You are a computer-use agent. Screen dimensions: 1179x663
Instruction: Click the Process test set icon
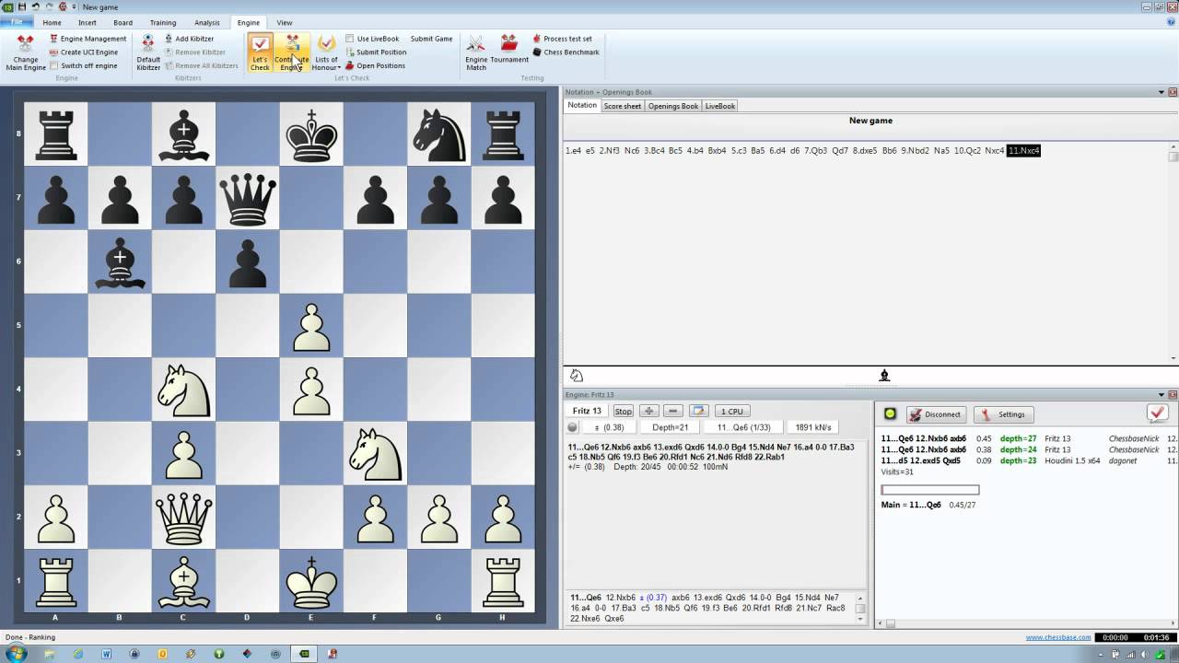point(537,39)
